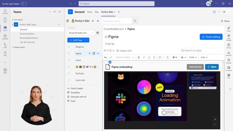Click the join or create team plus icon
233x131 pixels.
(x=59, y=12)
